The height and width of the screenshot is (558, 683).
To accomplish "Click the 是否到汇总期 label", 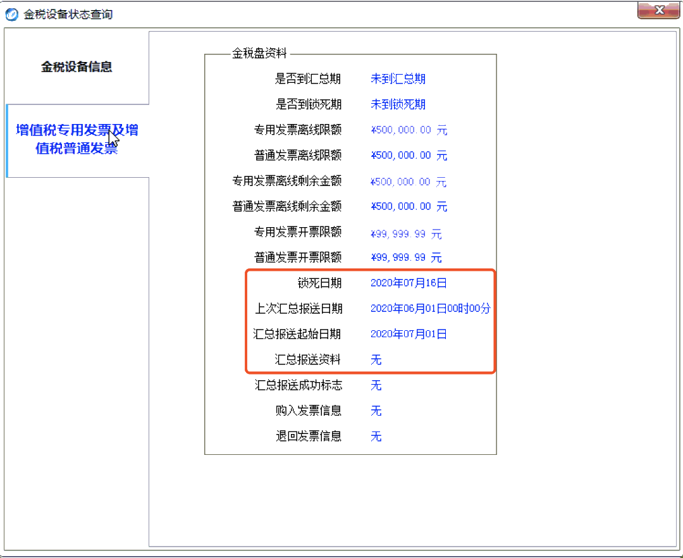I will pyautogui.click(x=308, y=79).
